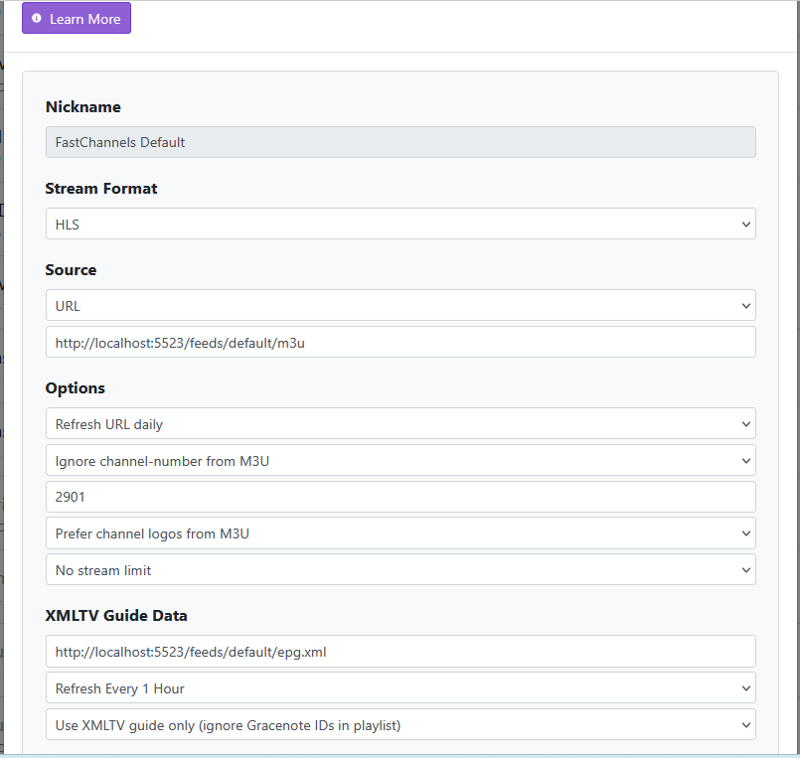Screen dimensions: 800x758
Task: Open the Source URL dropdown
Action: pos(400,305)
